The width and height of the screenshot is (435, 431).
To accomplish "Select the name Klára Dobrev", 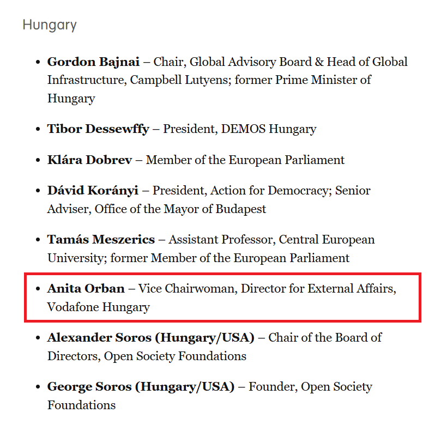I will [x=89, y=160].
